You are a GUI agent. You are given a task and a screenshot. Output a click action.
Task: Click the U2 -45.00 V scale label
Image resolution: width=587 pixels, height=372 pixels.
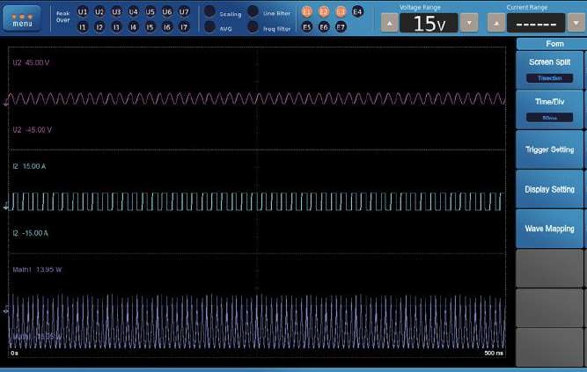coord(33,130)
